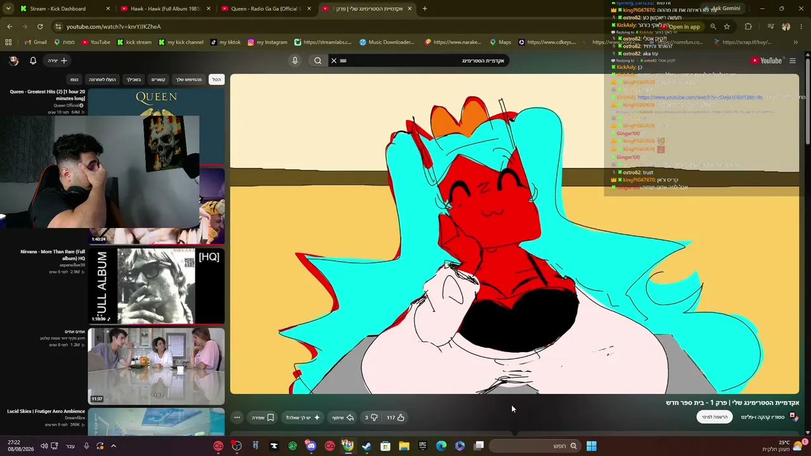
Task: Go back to the previous page
Action: (x=10, y=27)
